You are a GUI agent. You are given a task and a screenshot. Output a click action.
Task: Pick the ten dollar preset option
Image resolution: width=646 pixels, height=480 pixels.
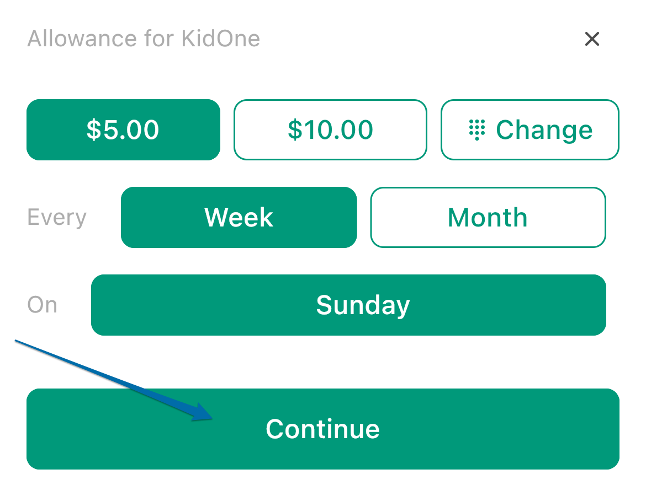(330, 130)
